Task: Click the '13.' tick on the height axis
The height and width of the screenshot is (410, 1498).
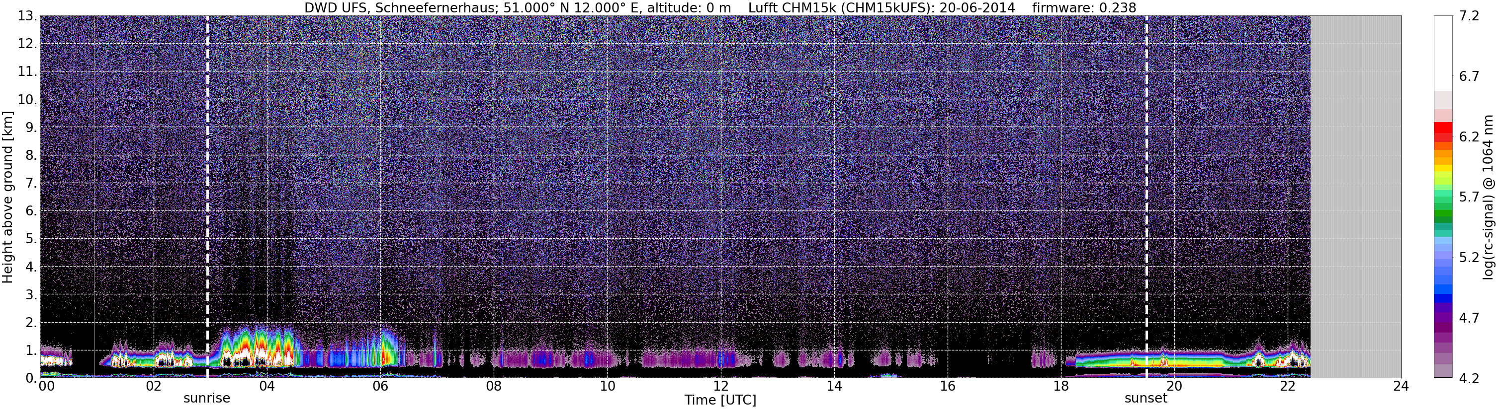Action: pyautogui.click(x=27, y=16)
